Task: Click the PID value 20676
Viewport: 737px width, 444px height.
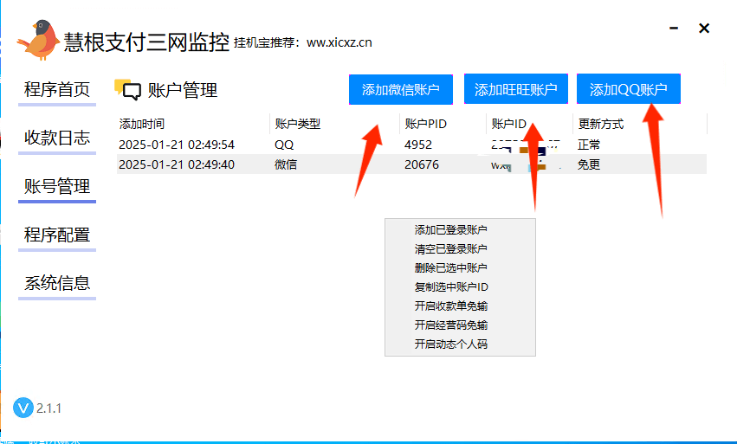Action: click(x=422, y=164)
